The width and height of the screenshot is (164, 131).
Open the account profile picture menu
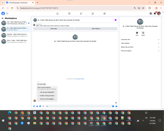[x=159, y=13]
